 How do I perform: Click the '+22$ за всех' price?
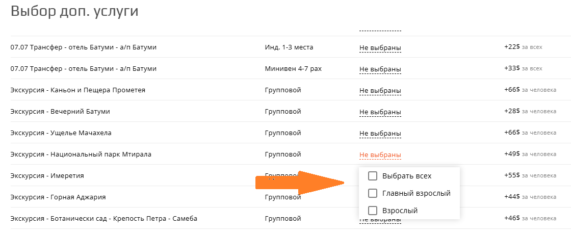coord(523,47)
